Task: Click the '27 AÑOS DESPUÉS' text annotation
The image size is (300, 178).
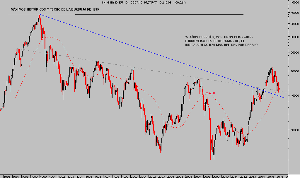Action: (221, 41)
